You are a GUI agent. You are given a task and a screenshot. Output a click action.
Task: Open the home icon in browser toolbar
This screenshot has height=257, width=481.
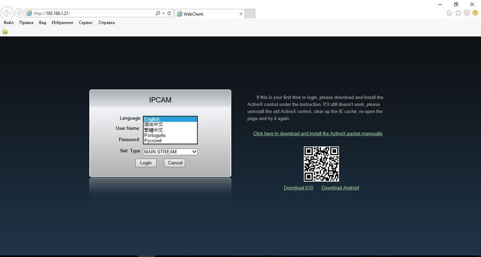(449, 13)
